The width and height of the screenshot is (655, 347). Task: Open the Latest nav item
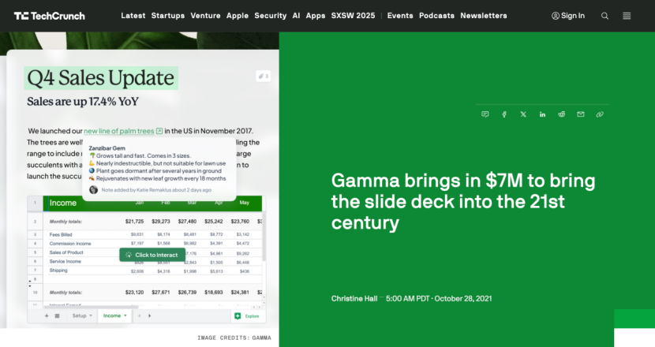pyautogui.click(x=133, y=16)
